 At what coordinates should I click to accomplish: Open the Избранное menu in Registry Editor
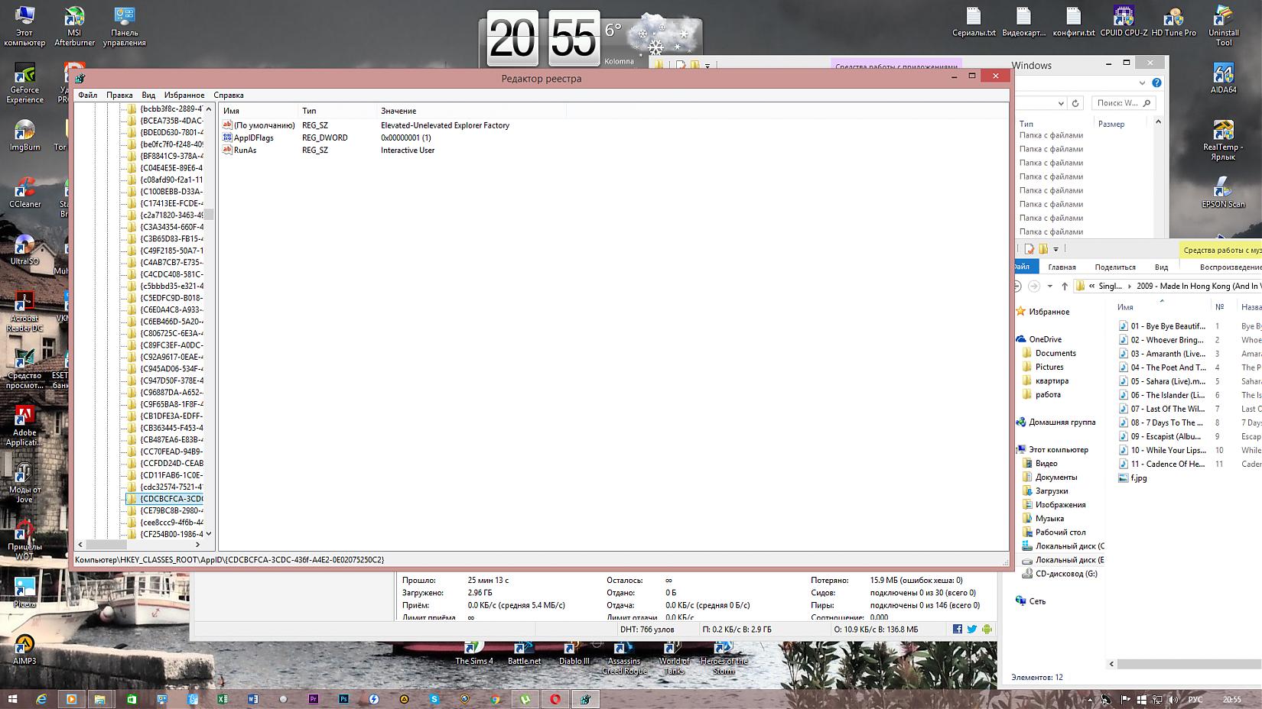184,96
